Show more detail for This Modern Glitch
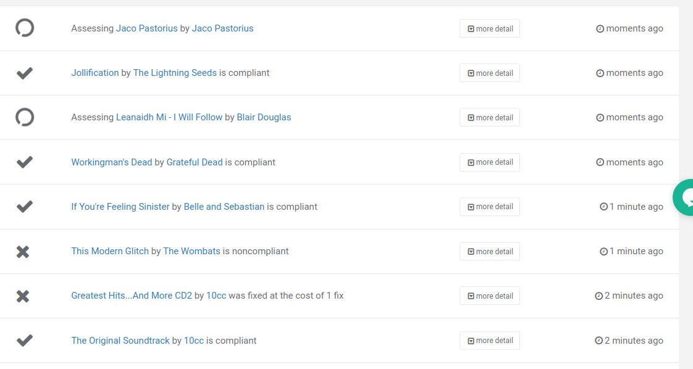The height and width of the screenshot is (369, 693). coord(490,251)
